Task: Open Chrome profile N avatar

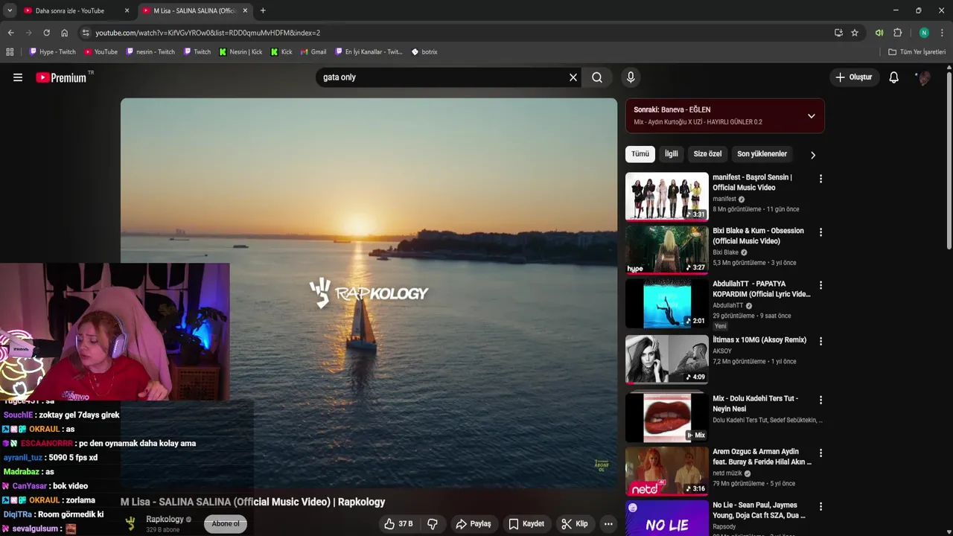Action: (924, 33)
